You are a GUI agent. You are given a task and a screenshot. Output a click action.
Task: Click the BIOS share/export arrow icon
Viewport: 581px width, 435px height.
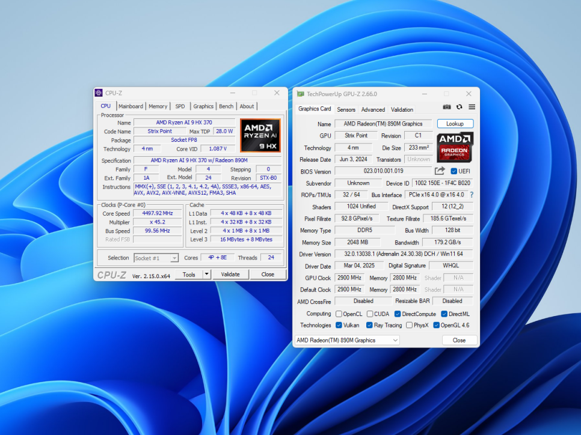(x=440, y=171)
